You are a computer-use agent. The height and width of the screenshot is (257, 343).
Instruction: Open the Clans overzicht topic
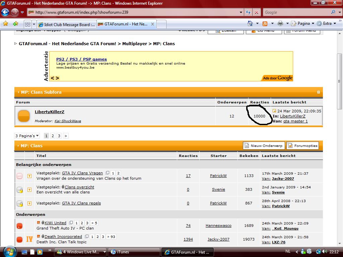[79, 187]
